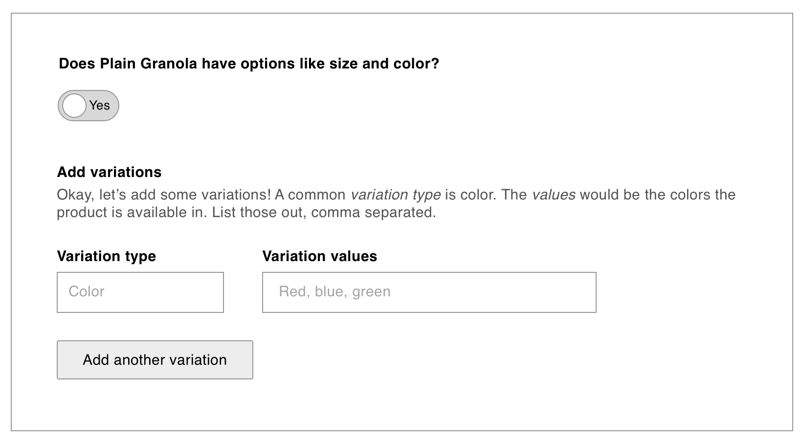Focus the Variation values input field

point(429,292)
